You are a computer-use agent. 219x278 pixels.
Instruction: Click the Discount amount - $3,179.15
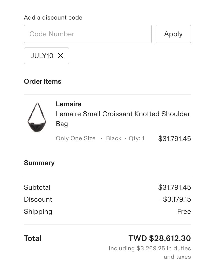point(175,199)
